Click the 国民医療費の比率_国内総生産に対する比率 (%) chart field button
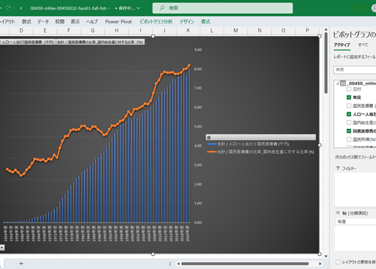Viewport: 376px width, 269px height. (100, 42)
